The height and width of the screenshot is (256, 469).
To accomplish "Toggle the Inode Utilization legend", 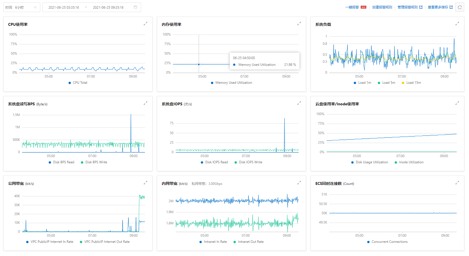I will 409,162.
